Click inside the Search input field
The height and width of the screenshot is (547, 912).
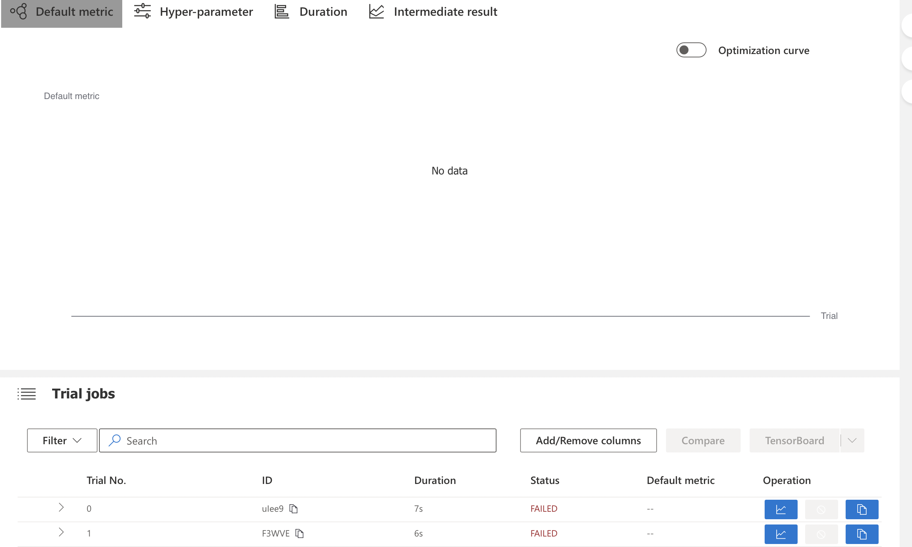262,440
